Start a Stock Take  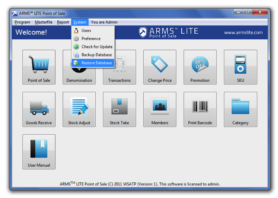[120, 109]
